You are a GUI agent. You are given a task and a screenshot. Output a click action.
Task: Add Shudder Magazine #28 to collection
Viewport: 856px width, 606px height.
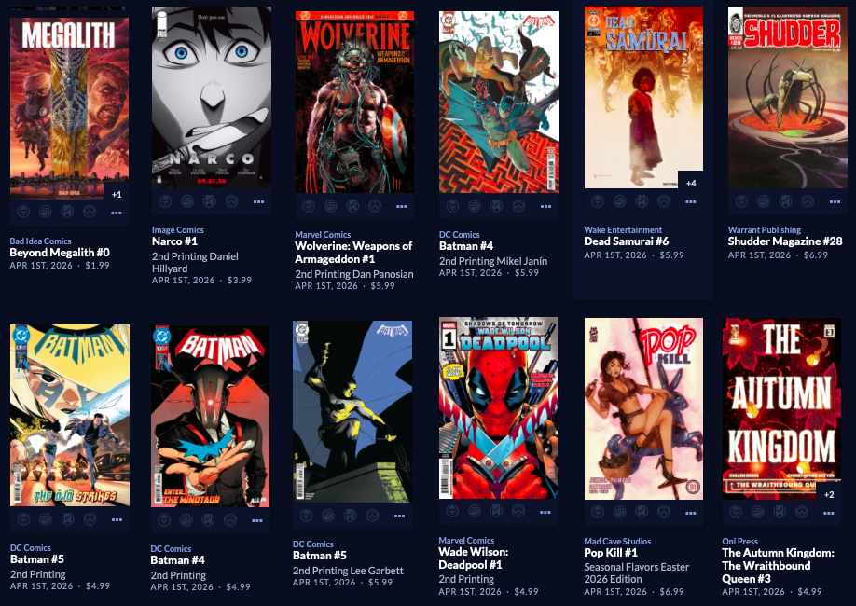point(764,201)
